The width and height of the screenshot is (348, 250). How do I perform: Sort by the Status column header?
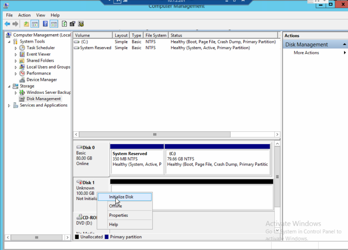(x=223, y=35)
